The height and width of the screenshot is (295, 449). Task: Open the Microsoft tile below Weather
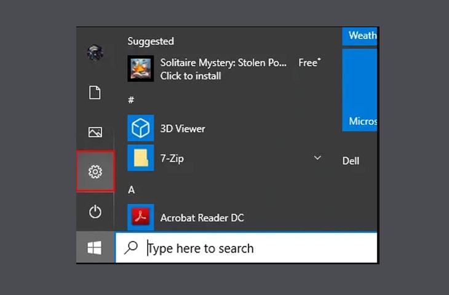pos(360,90)
